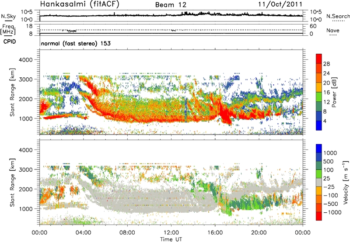This screenshot has width=350, height=242.
Task: Click the blue bottom of power colorbar
Action: 319,125
